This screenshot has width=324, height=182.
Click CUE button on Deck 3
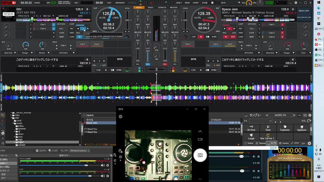(99, 70)
